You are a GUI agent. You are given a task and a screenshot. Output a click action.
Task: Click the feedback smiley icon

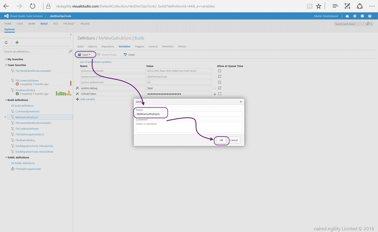point(362,16)
